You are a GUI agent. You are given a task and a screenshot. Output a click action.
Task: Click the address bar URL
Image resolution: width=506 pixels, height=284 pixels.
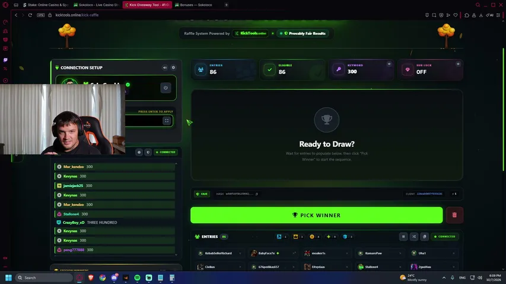tap(77, 15)
